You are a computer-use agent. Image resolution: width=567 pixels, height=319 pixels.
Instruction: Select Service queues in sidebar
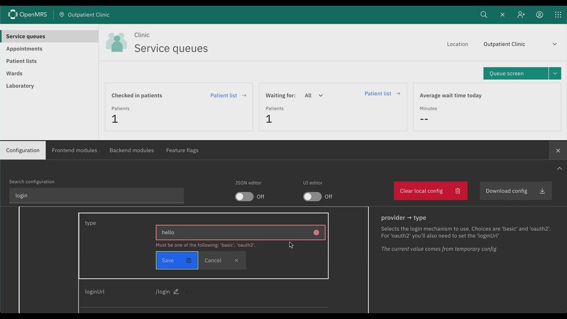(x=49, y=36)
